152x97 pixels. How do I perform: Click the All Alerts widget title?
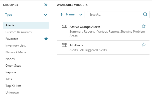[76, 45]
